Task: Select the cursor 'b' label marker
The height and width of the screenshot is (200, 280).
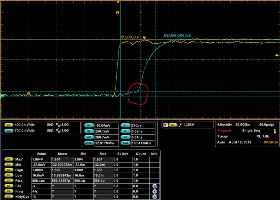Action: (29, 94)
